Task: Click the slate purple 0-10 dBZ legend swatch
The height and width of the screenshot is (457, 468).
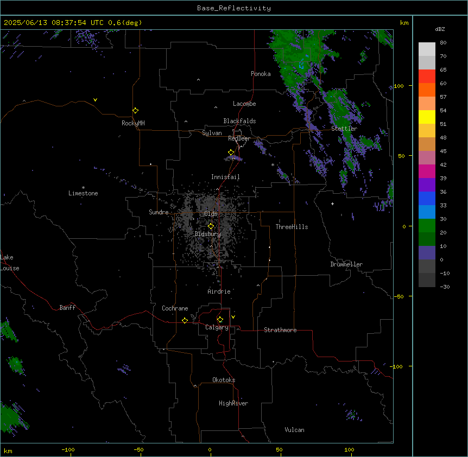Action: (x=427, y=253)
